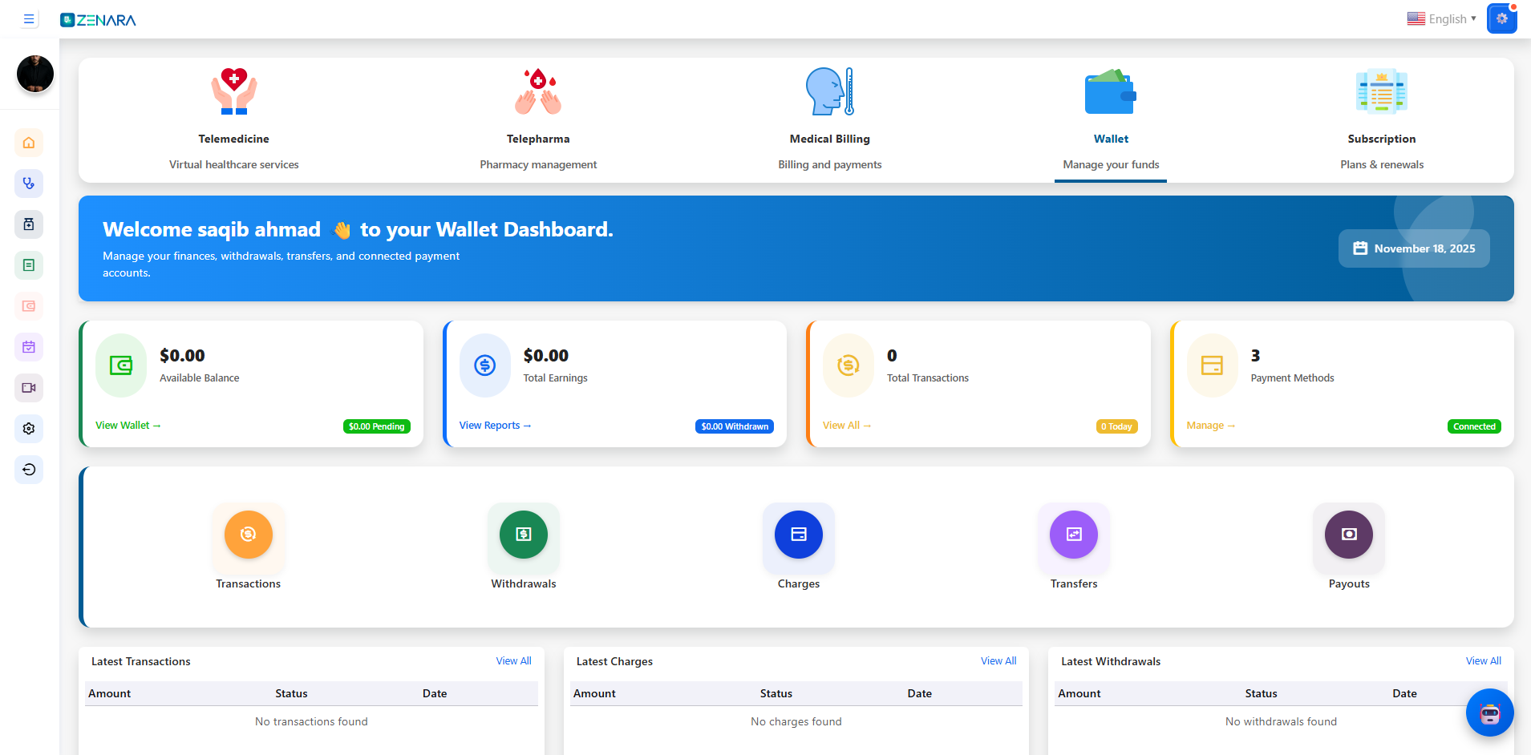This screenshot has width=1531, height=755.
Task: Click the Payouts icon
Action: (1348, 535)
